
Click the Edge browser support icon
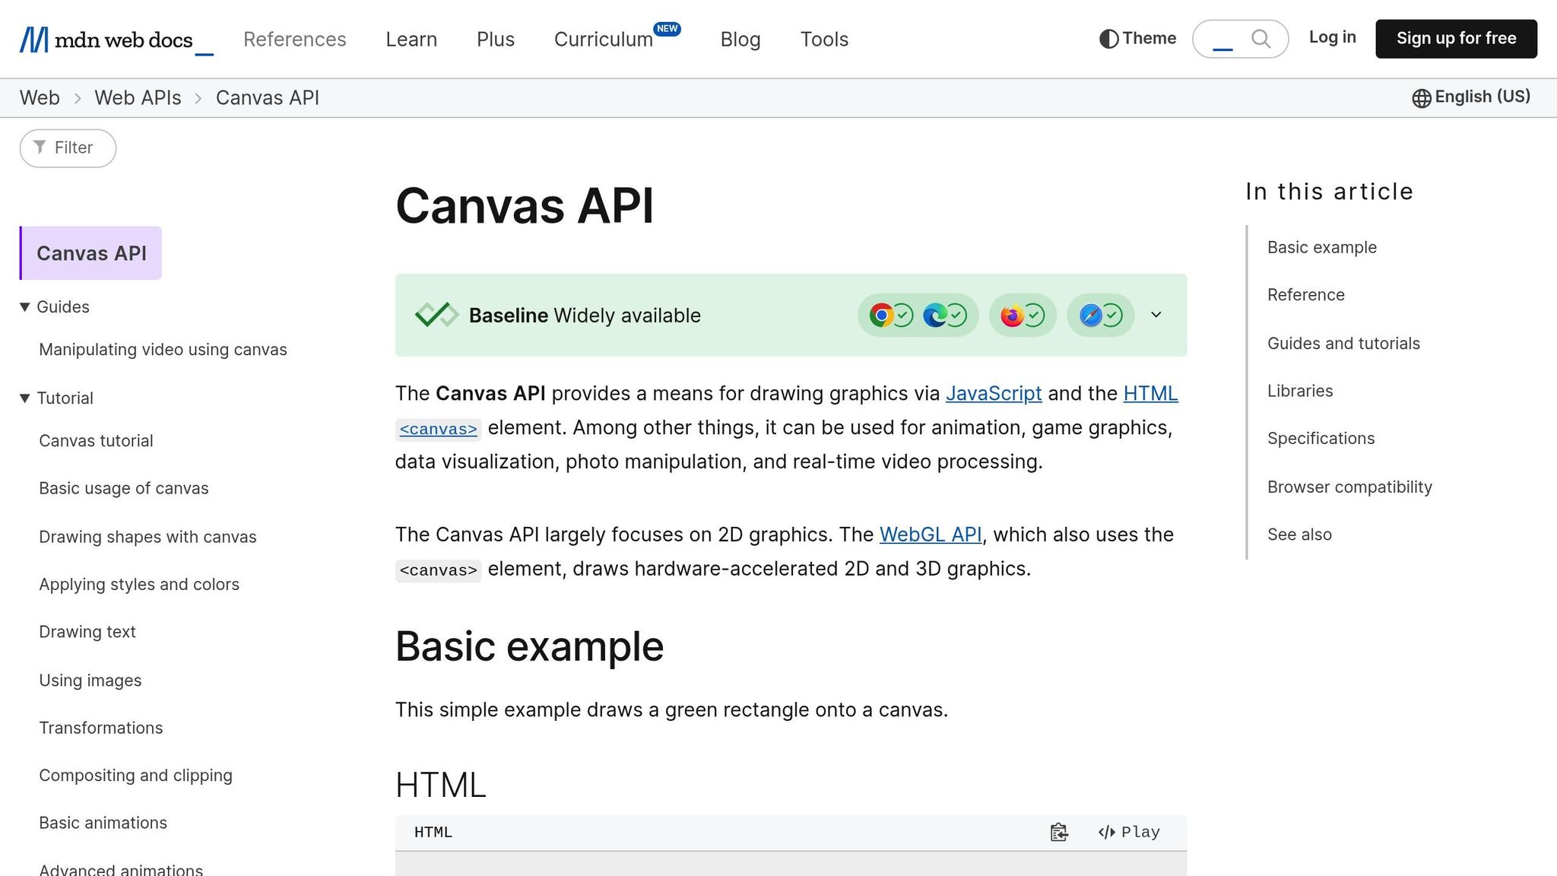pos(934,315)
